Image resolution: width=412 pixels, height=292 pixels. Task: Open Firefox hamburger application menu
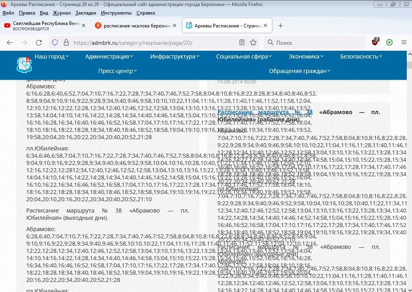tap(404, 42)
